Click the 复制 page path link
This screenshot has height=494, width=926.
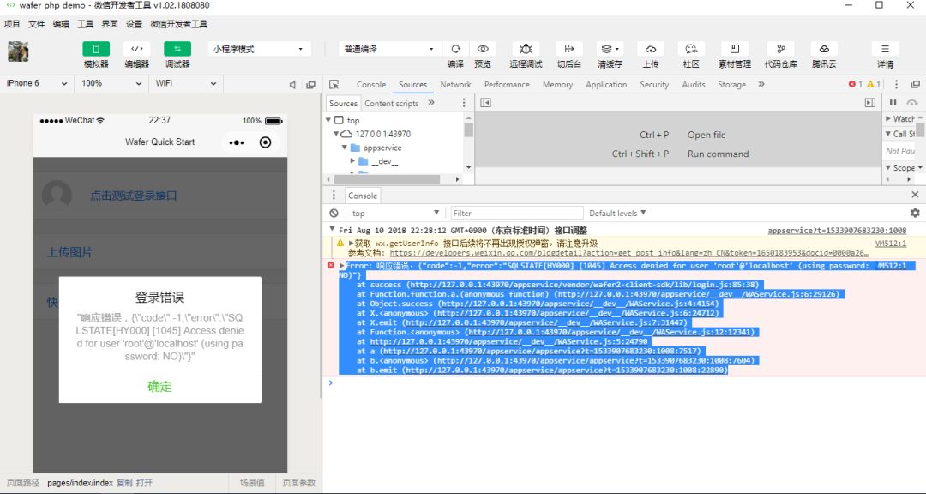tap(124, 483)
